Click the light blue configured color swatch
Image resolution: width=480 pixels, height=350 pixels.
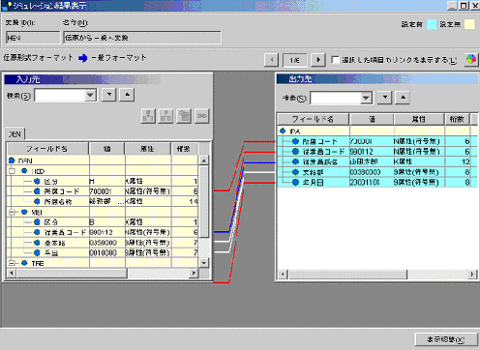coord(432,24)
